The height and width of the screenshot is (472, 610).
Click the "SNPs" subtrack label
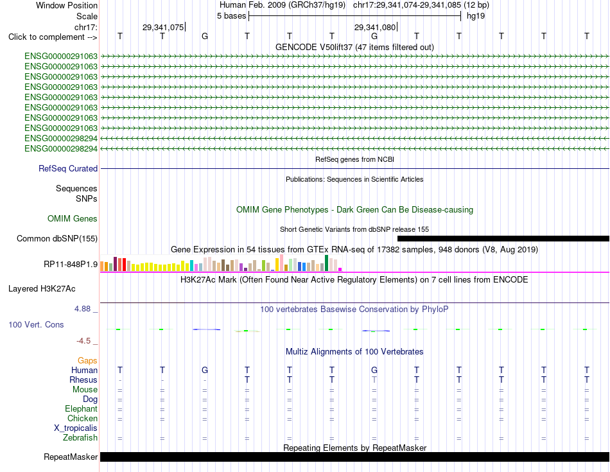pyautogui.click(x=87, y=198)
